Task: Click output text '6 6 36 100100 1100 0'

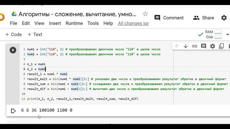Action: tap(47, 110)
